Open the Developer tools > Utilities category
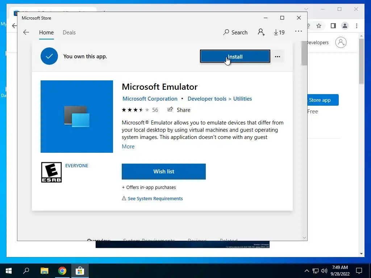The width and height of the screenshot is (371, 278). pos(220,99)
